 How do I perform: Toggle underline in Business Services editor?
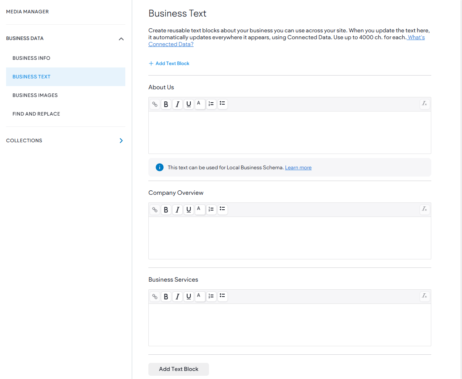coord(189,296)
